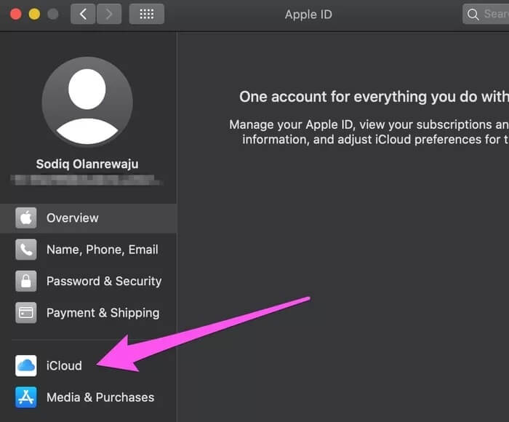
Task: Click the App Store icon
Action: pyautogui.click(x=26, y=397)
